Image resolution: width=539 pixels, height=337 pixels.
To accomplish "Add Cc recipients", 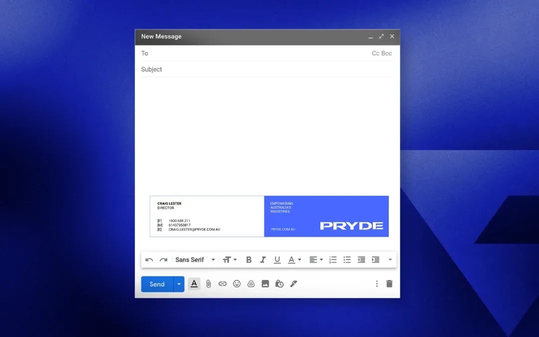I will click(x=375, y=53).
